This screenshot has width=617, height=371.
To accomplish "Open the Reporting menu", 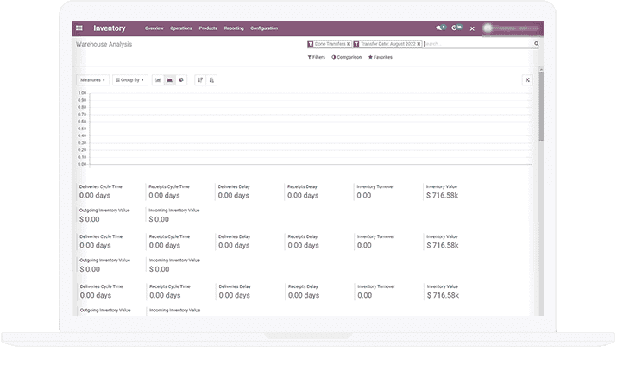I will click(x=234, y=28).
